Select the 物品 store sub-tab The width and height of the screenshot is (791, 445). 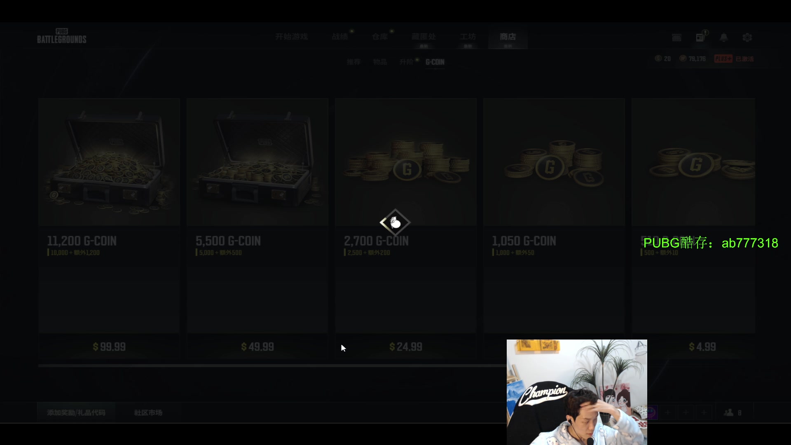click(x=380, y=62)
